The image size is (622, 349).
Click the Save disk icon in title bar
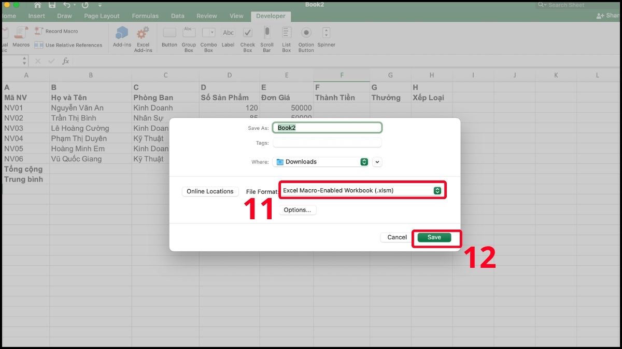click(52, 5)
